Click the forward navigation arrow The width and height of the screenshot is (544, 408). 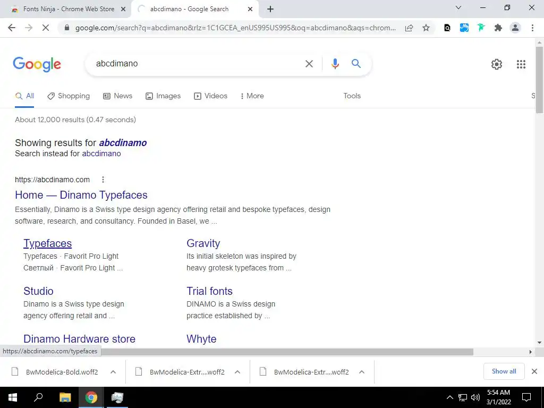coord(29,28)
